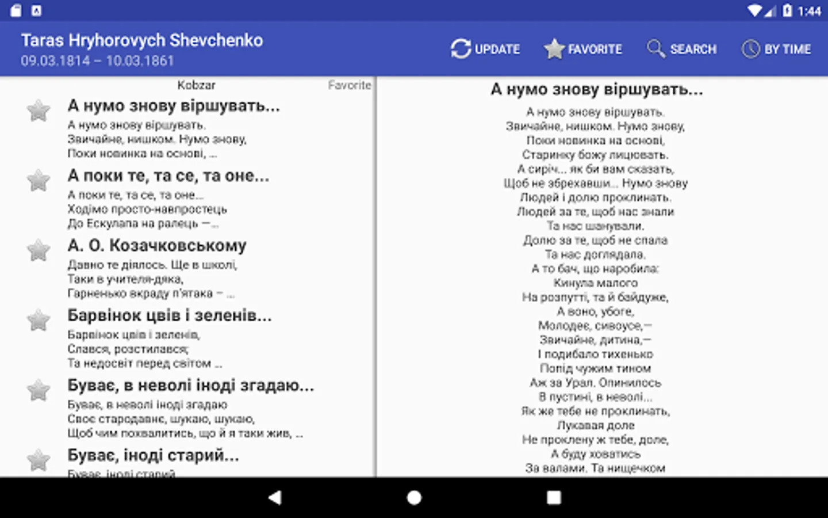Open Search magnifier in toolbar
This screenshot has width=828, height=518.
(655, 49)
